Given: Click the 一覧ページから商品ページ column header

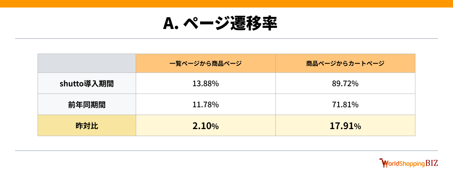Looking at the screenshot, I should tap(206, 63).
